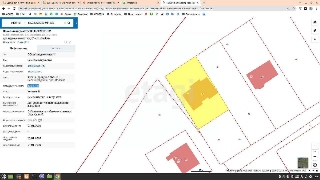Open the Gmail bookmark icon
This screenshot has width=320, height=180.
click(x=41, y=14)
